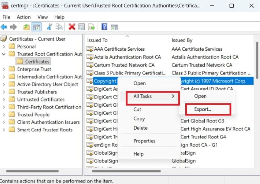The height and width of the screenshot is (184, 260).
Task: Select Third-Party Root Certification tree item
Action: click(49, 107)
